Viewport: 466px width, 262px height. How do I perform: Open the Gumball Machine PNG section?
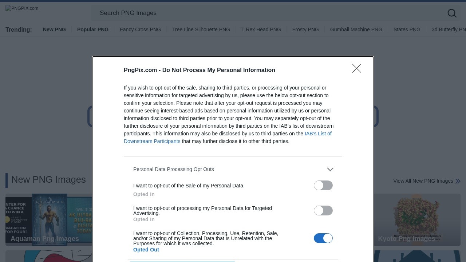[x=356, y=29]
